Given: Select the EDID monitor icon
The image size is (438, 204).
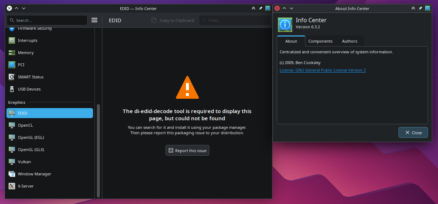Looking at the screenshot, I should [12, 113].
